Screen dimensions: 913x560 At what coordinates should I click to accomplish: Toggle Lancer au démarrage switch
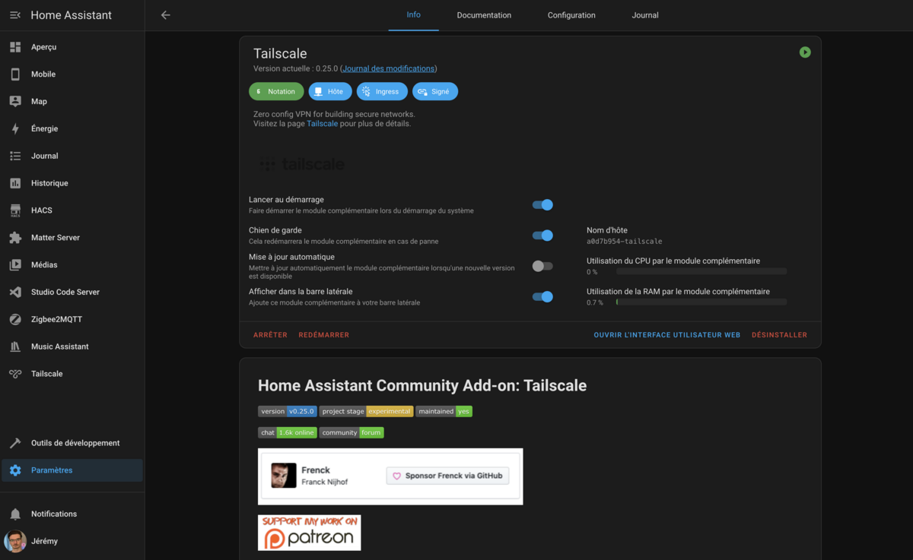(542, 204)
